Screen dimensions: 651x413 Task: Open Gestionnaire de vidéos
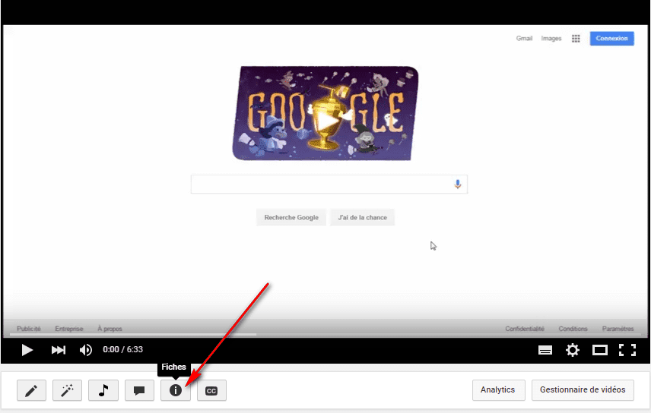pos(583,390)
